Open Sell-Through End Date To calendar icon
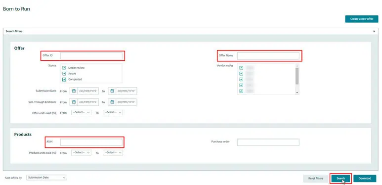This screenshot has height=185, width=382. pyautogui.click(x=112, y=102)
